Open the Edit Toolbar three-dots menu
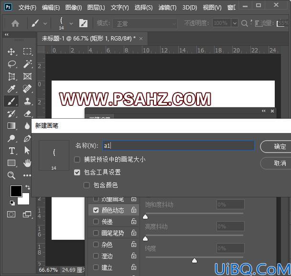Screen dimensions: 291x276 coord(27,175)
